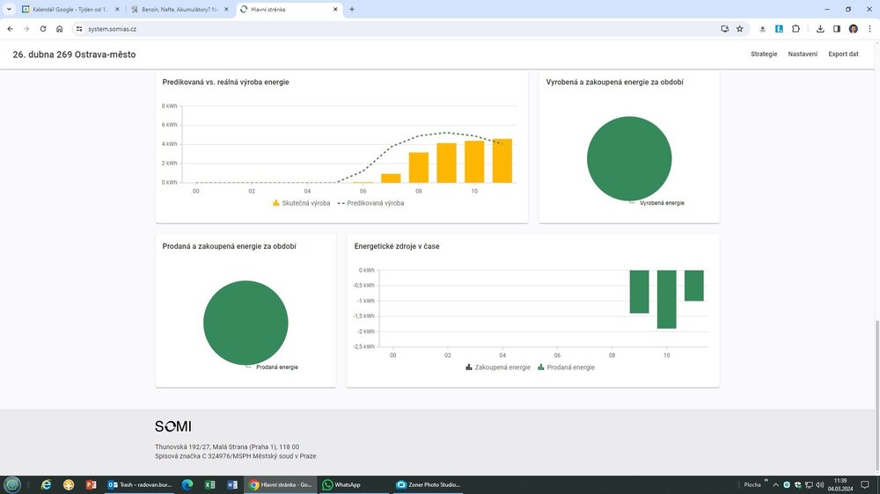Image resolution: width=880 pixels, height=494 pixels.
Task: Show hidden system tray icons chevron
Action: 775,484
